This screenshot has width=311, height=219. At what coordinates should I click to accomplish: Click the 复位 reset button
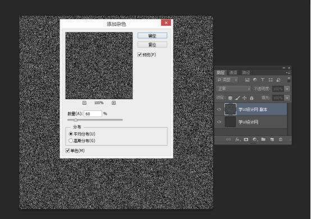click(152, 45)
